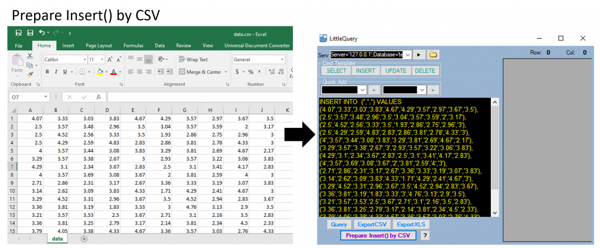
Task: Toggle Middle Align in the Alignment group
Action: coord(139,59)
